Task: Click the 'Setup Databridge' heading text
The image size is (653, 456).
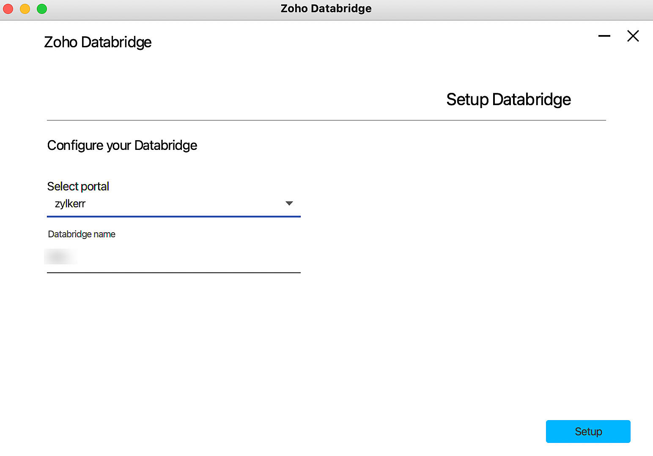Action: point(509,100)
